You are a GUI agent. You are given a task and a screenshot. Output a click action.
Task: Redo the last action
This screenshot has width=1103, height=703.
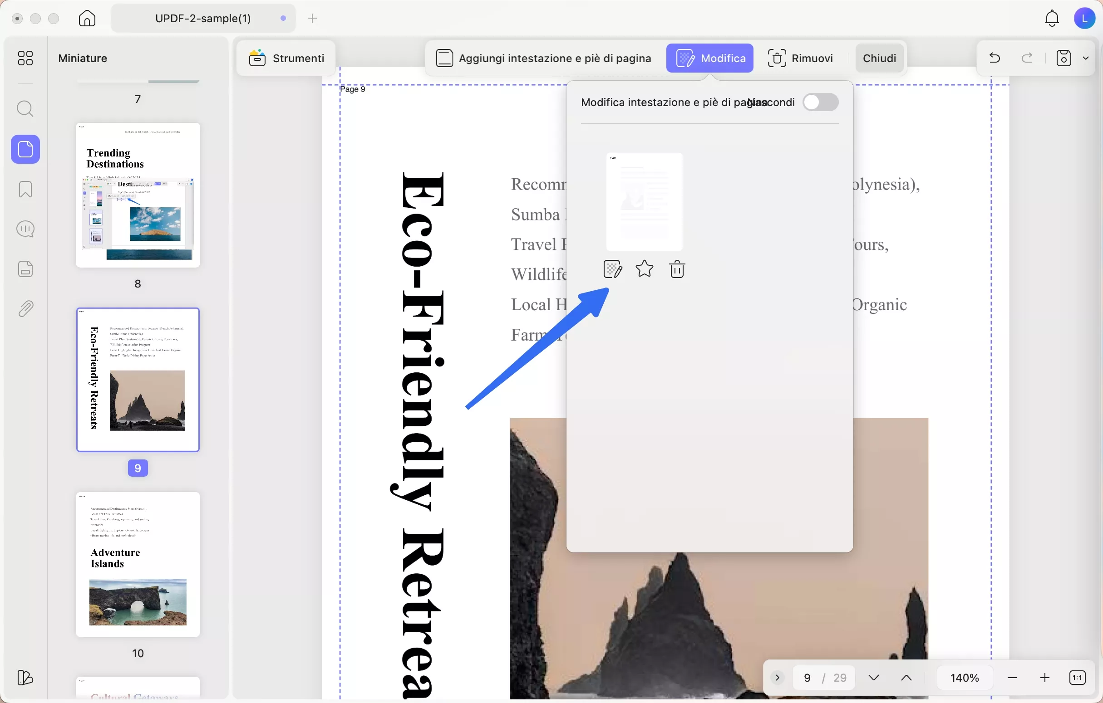pos(1027,58)
